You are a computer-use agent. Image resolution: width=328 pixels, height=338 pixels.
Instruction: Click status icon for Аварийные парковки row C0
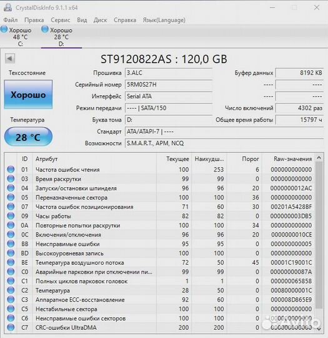(x=11, y=272)
